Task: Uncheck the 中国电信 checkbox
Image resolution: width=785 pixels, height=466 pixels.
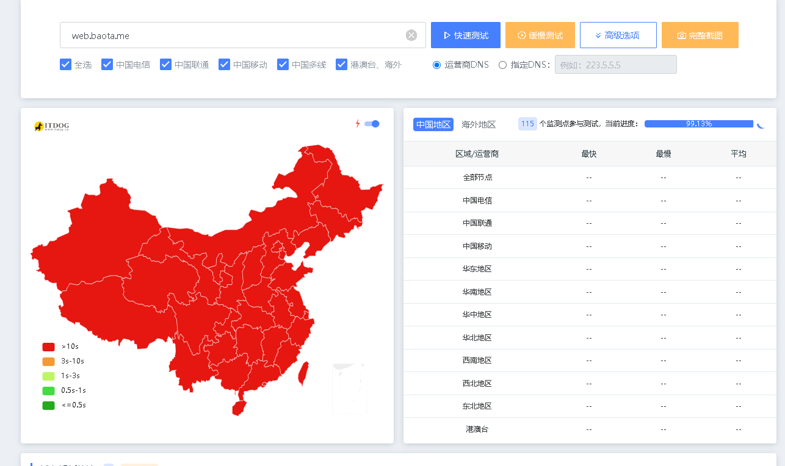Action: point(107,65)
